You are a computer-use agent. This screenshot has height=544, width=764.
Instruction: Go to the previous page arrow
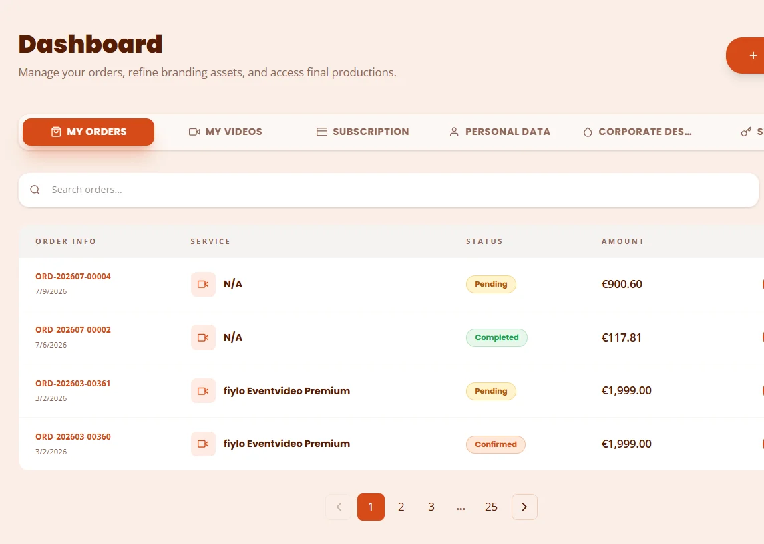click(339, 507)
